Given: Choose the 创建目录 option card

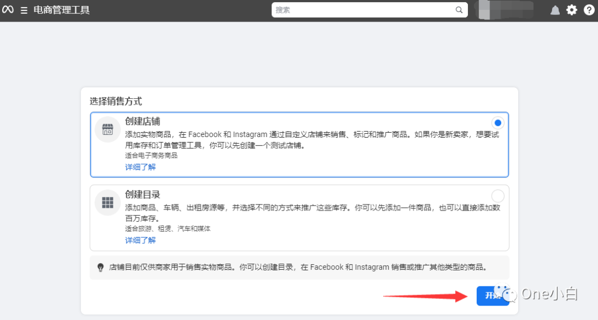Looking at the screenshot, I should pyautogui.click(x=299, y=217).
